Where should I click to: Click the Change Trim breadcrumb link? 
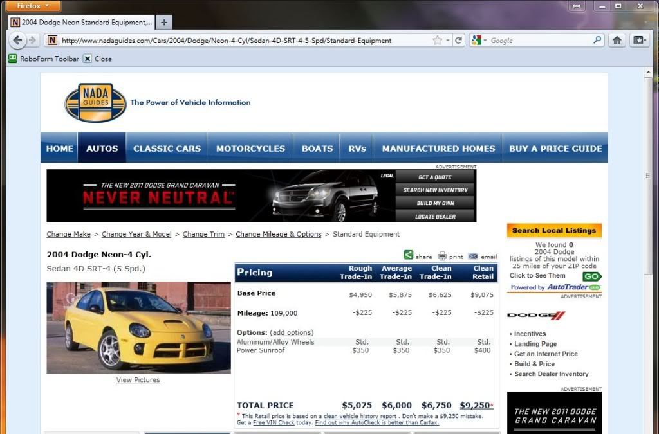coord(203,234)
